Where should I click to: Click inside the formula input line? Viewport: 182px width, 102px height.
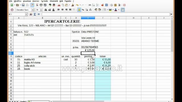tap(106, 14)
